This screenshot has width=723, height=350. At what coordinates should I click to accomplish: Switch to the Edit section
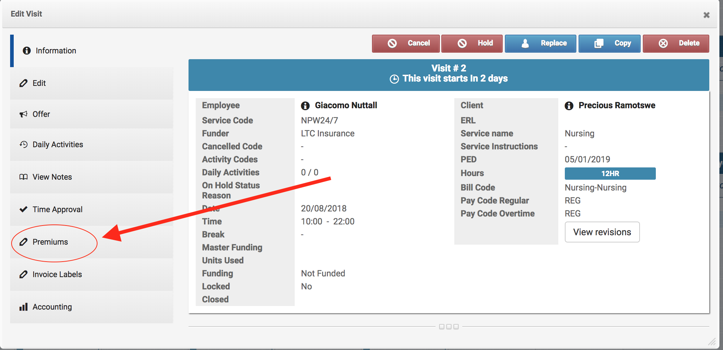click(39, 83)
